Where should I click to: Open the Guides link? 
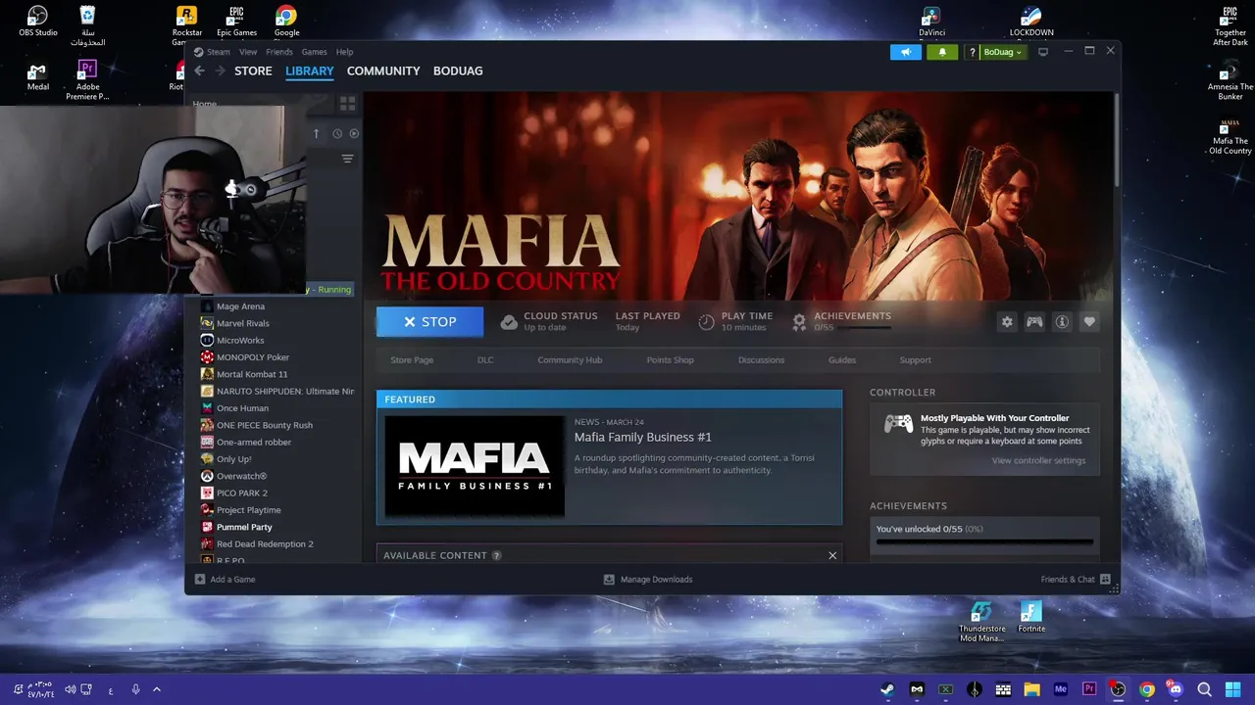tap(842, 360)
